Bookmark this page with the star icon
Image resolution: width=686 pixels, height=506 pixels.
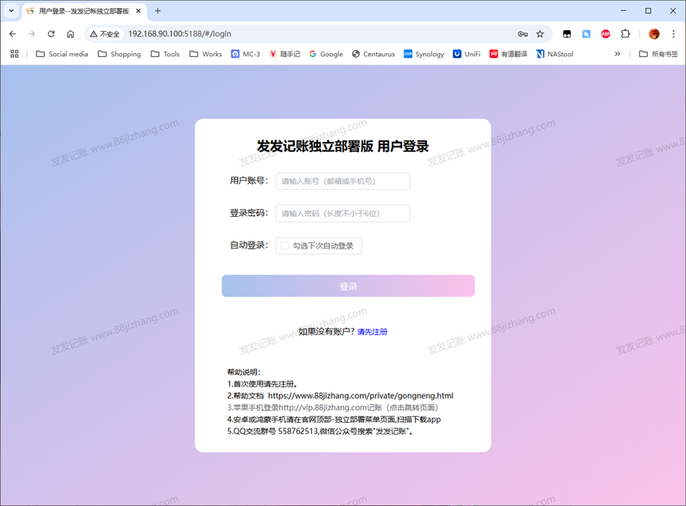(x=540, y=33)
